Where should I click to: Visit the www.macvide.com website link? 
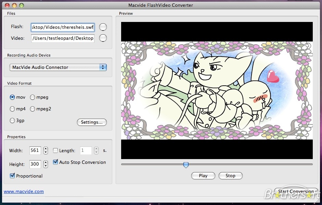[24, 191]
